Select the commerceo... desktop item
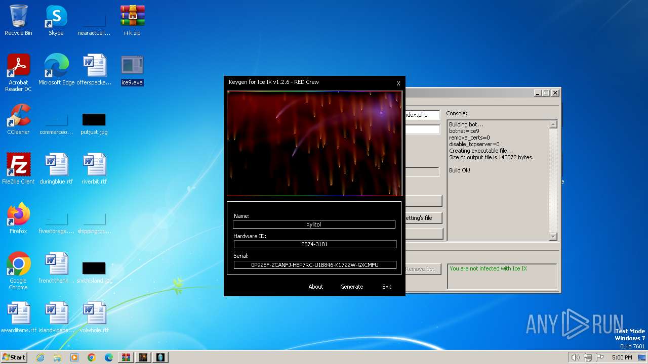 (x=56, y=124)
